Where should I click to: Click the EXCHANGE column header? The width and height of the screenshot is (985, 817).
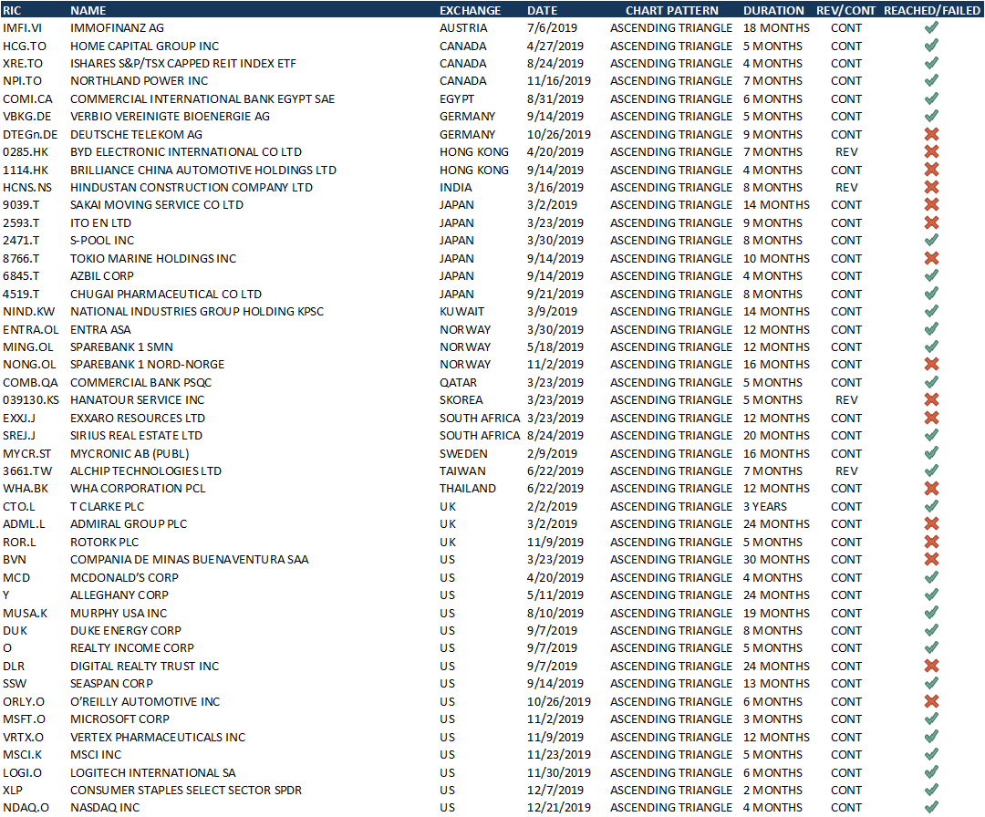pyautogui.click(x=470, y=10)
